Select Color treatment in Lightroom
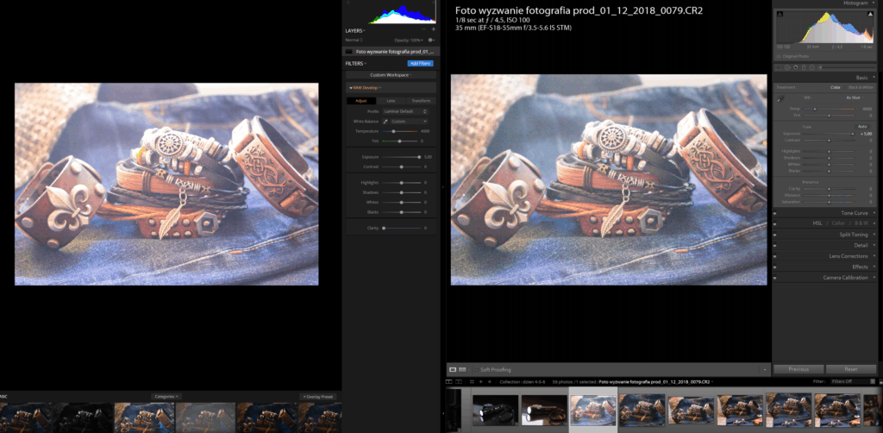Image resolution: width=883 pixels, height=433 pixels. coord(835,87)
